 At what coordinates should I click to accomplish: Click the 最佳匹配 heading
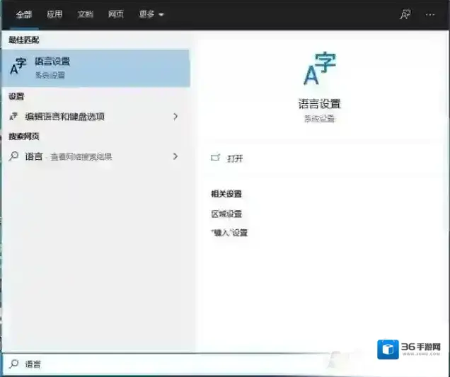(24, 40)
